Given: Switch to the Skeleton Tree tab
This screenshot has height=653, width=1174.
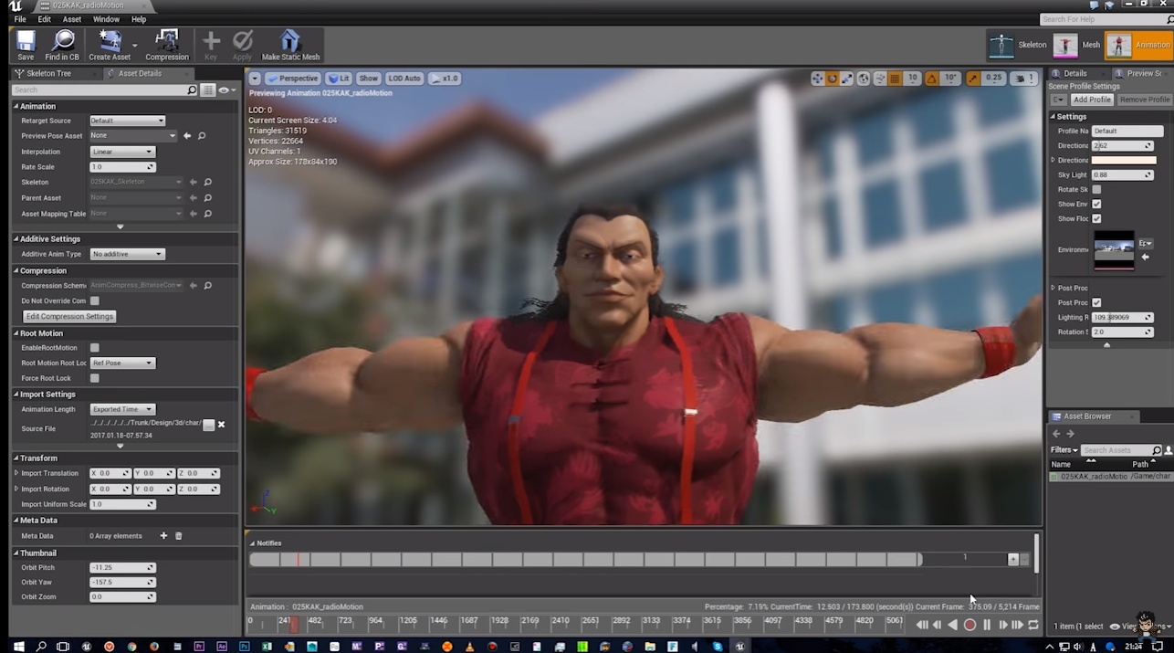Looking at the screenshot, I should (48, 73).
